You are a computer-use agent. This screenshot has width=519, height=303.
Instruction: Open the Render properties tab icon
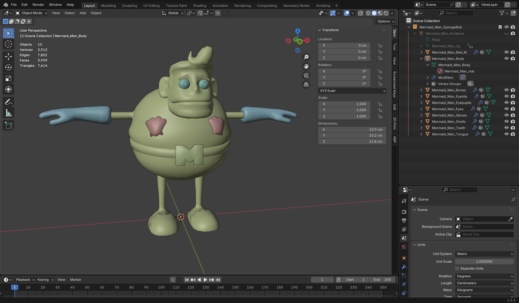[404, 212]
